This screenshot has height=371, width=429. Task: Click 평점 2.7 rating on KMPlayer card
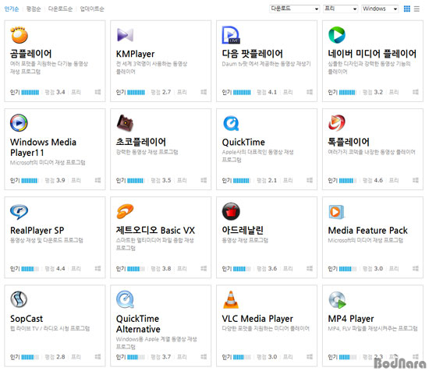[x=161, y=92]
